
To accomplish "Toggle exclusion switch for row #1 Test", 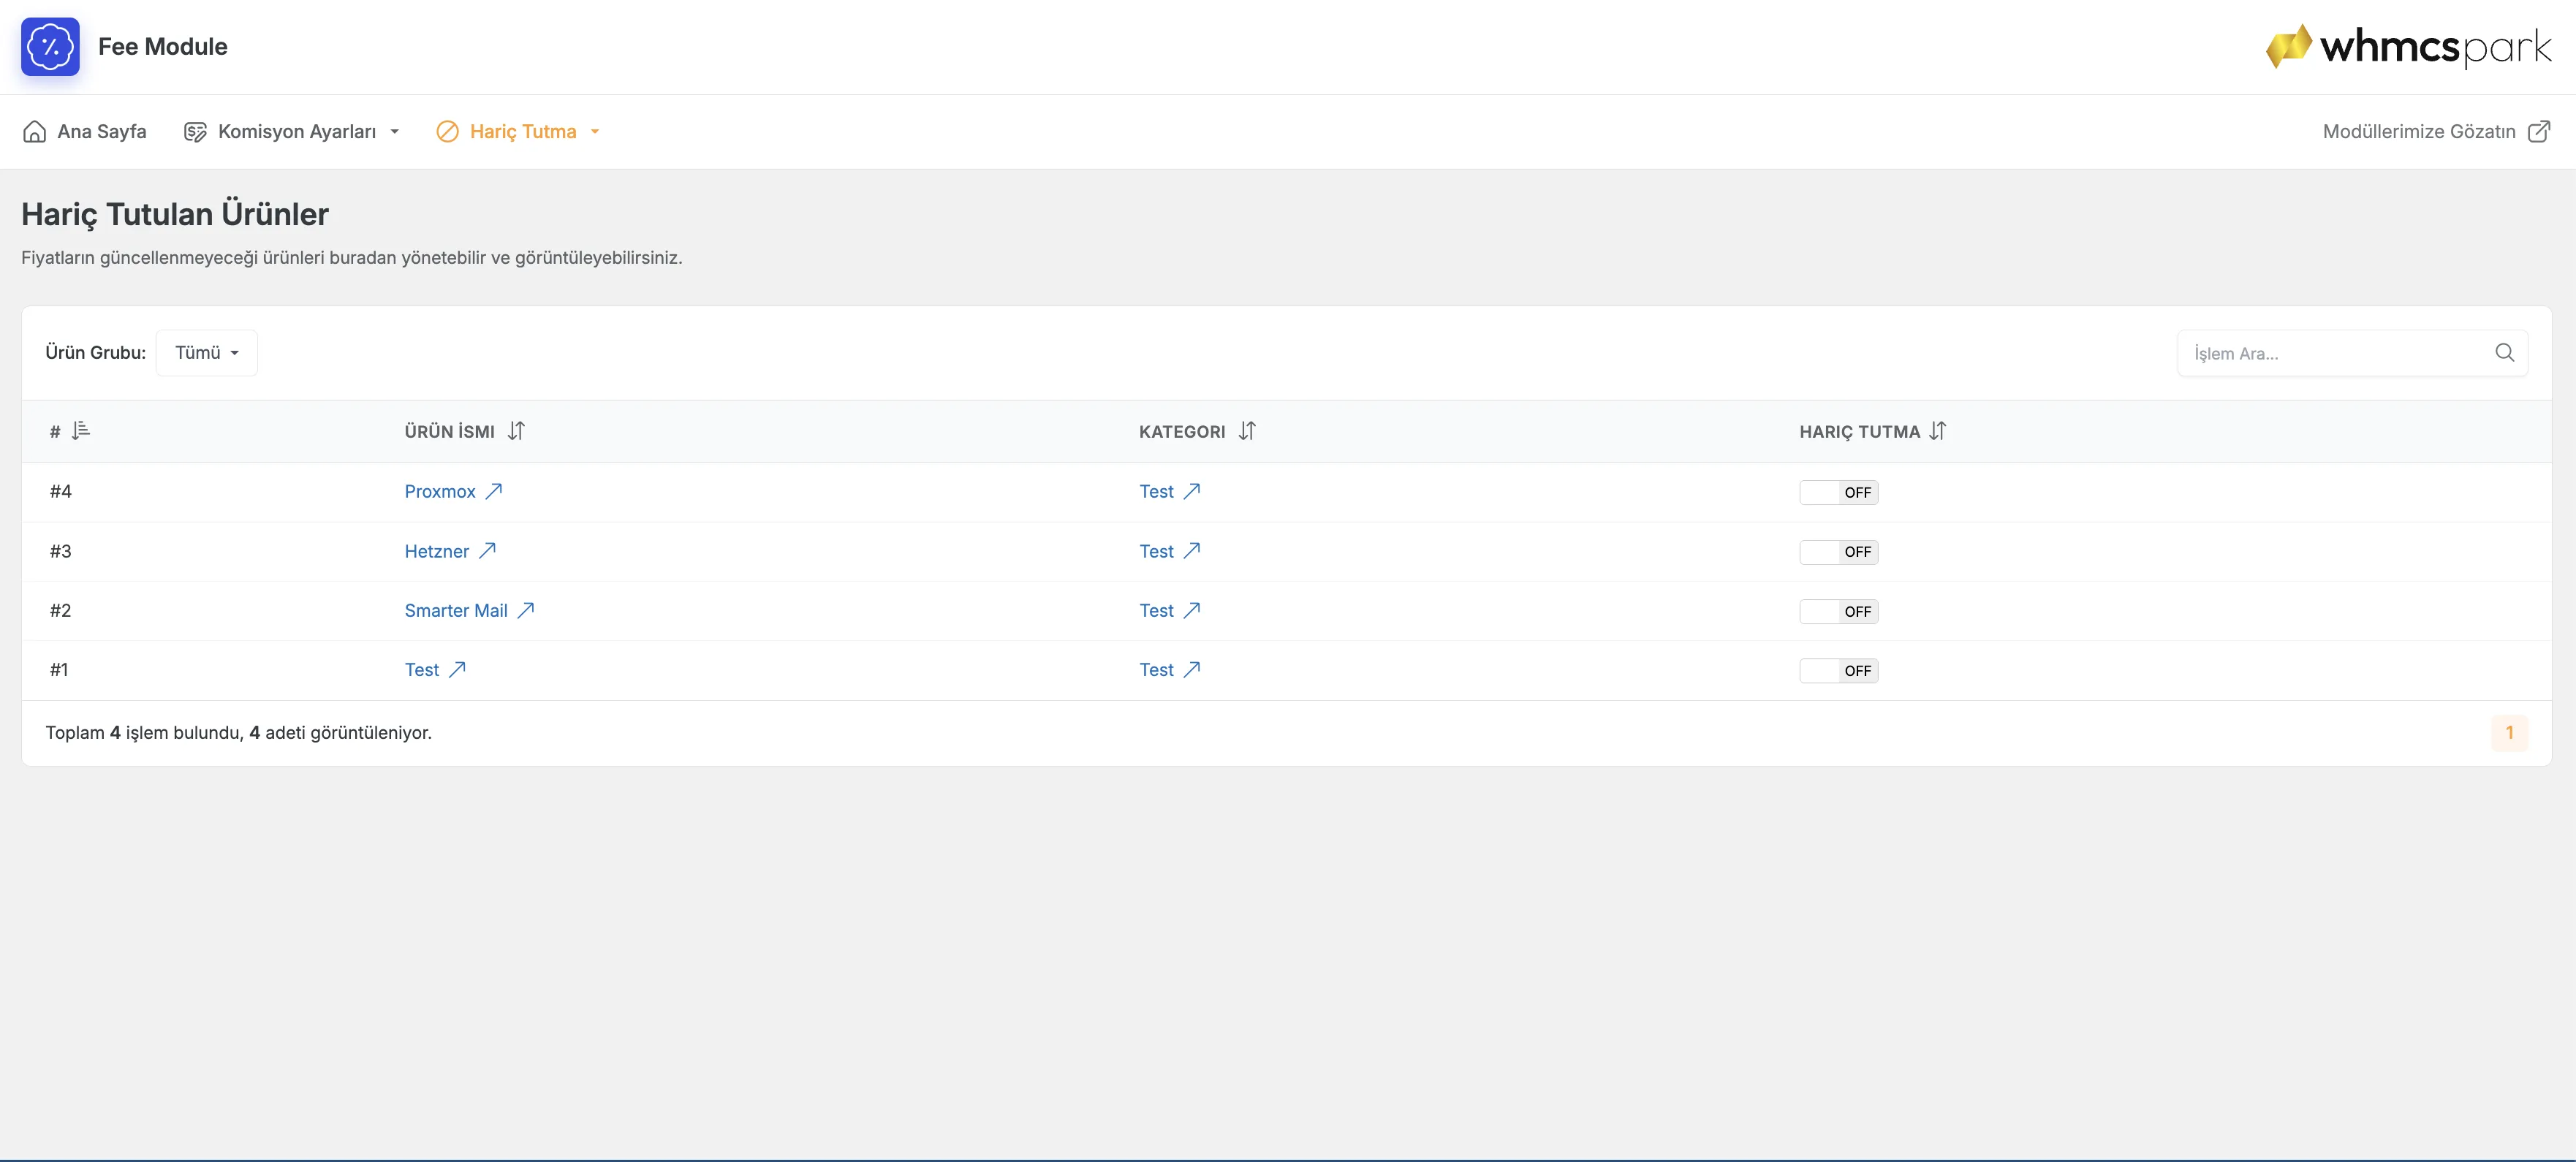I will (x=1838, y=671).
